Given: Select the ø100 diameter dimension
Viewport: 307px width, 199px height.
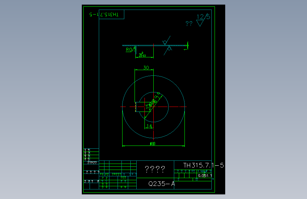Looking at the screenshot, I should 153,143.
